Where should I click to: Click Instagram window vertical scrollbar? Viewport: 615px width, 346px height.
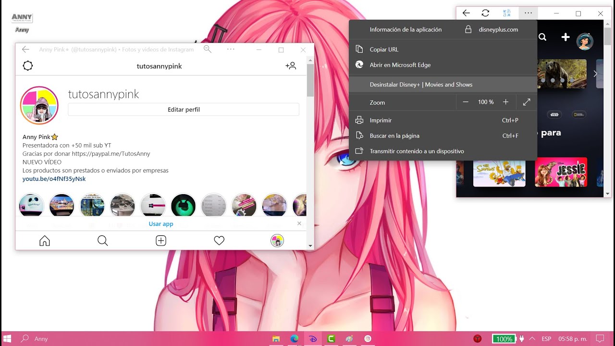coord(310,80)
